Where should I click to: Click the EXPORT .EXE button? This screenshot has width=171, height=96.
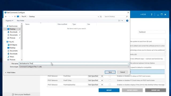tap(156, 90)
